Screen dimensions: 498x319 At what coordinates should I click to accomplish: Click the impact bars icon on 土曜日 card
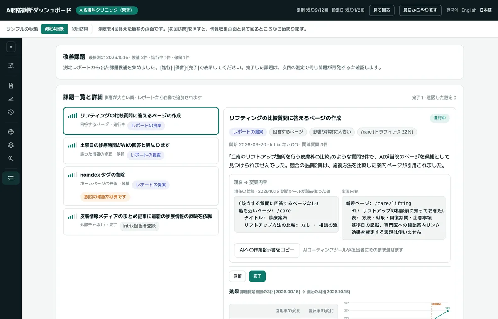[73, 145]
